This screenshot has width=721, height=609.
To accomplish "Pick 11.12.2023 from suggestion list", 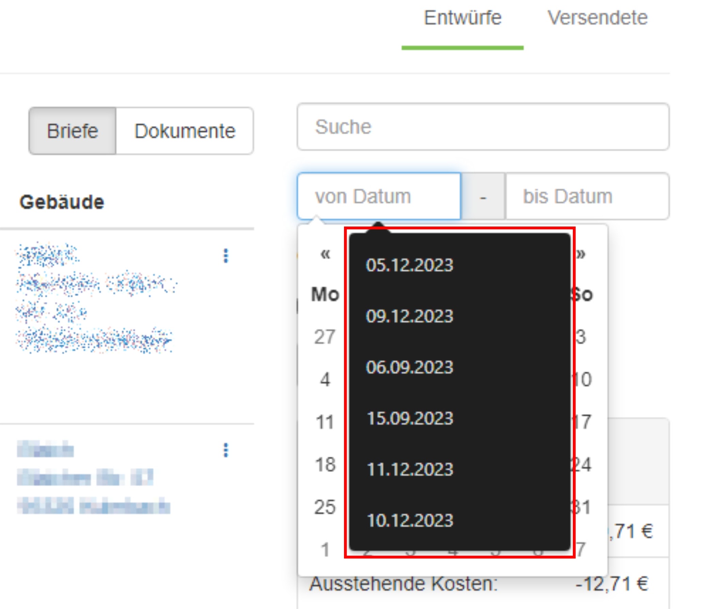I will click(409, 470).
